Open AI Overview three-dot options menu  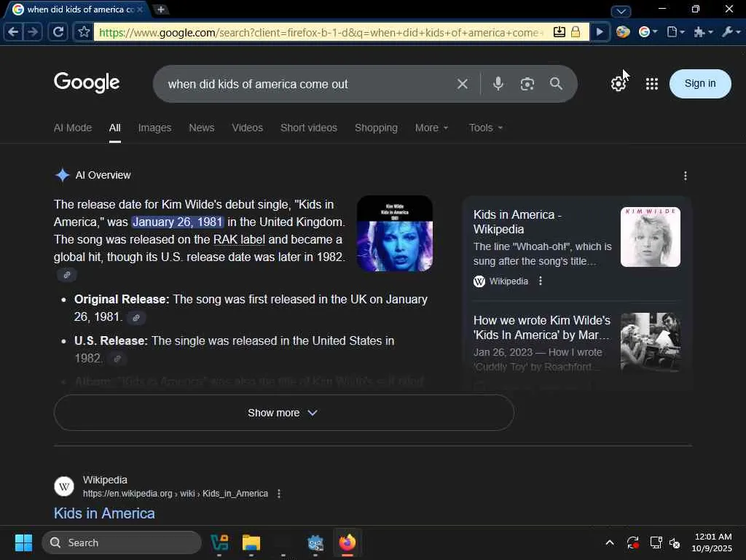coord(685,176)
